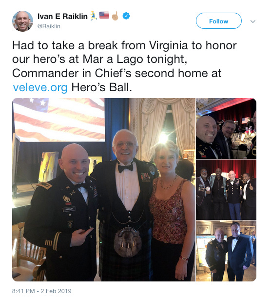Open the bottom-right blue tuxedo photo
This screenshot has width=271, height=299.
(x=226, y=251)
